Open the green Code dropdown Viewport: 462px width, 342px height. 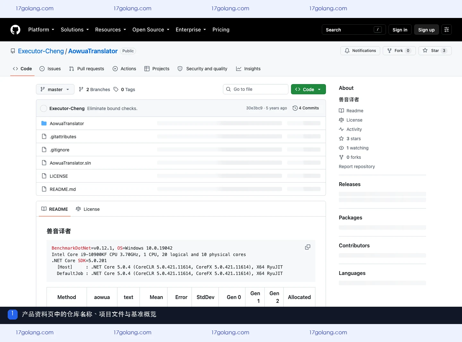308,89
